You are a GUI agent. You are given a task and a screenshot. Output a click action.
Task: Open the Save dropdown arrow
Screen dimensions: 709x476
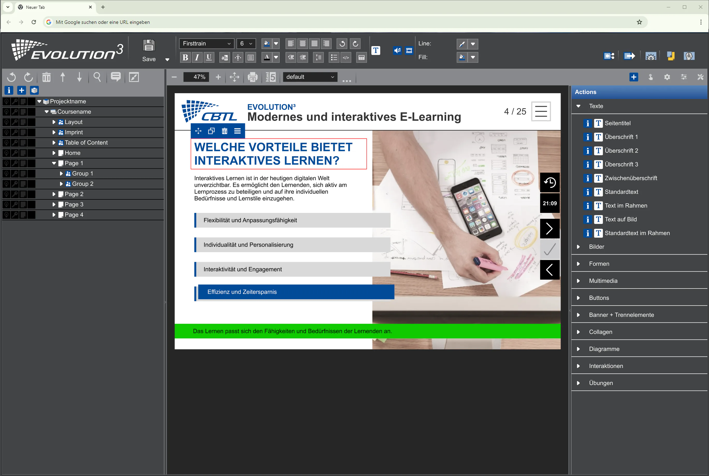pos(167,60)
